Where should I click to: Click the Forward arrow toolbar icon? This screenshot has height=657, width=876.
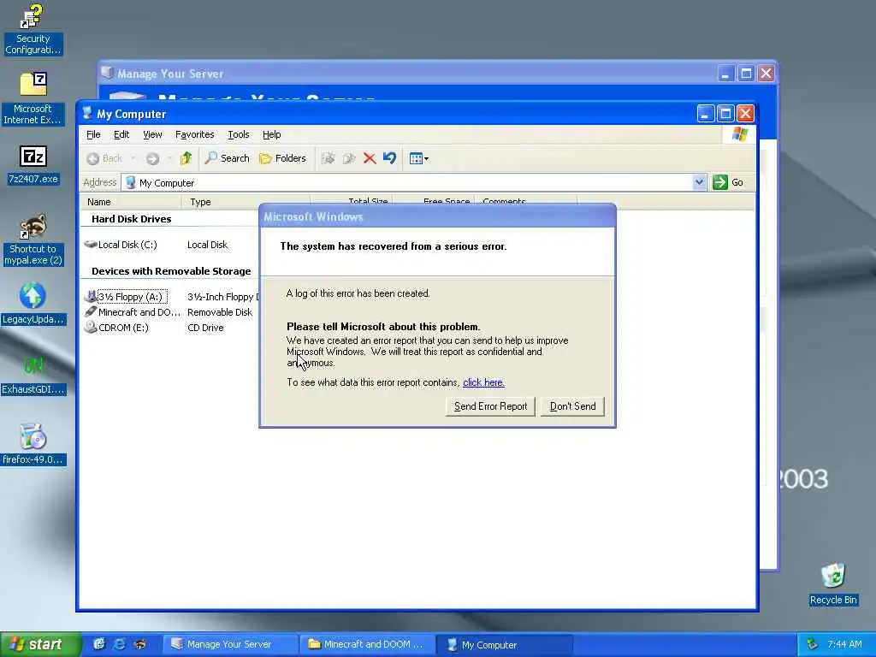[x=152, y=158]
